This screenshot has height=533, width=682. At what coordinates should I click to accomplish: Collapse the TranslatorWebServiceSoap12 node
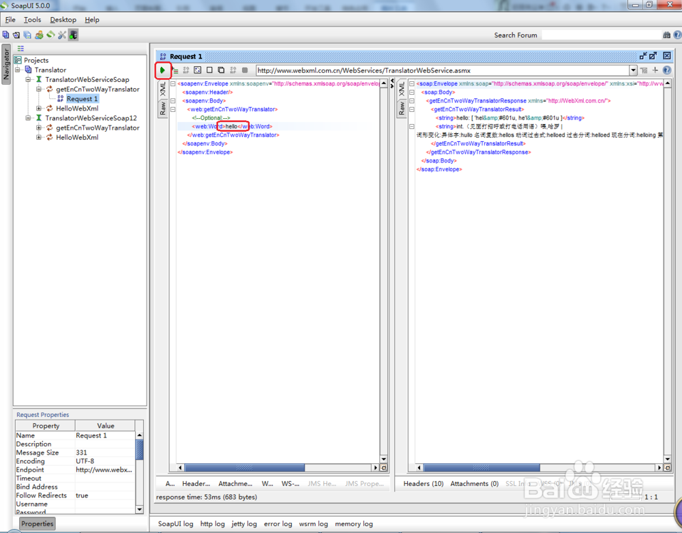pos(28,118)
